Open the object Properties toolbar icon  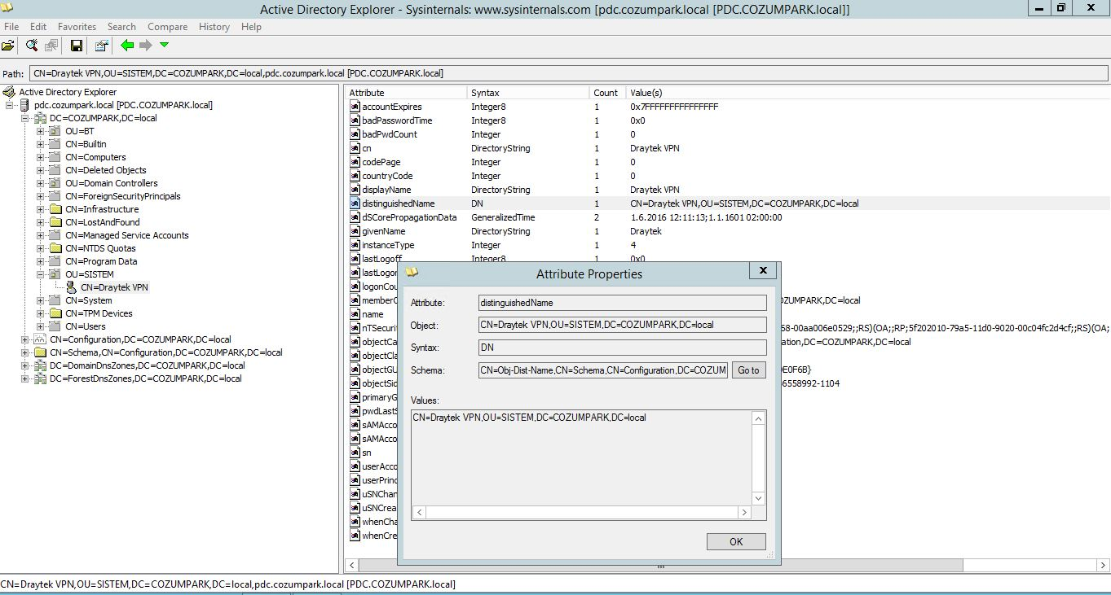(101, 46)
